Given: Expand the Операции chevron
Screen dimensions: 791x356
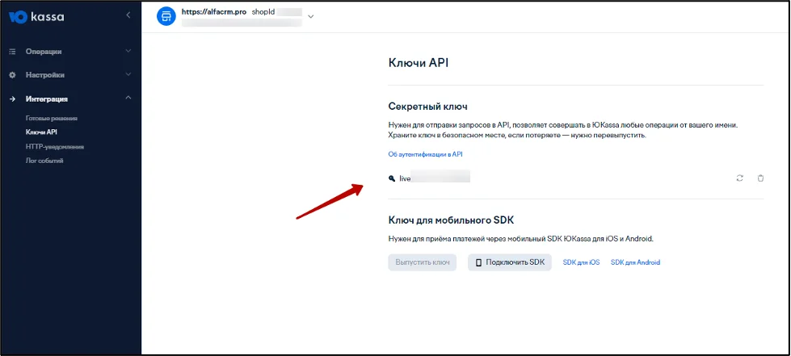Looking at the screenshot, I should pyautogui.click(x=128, y=51).
